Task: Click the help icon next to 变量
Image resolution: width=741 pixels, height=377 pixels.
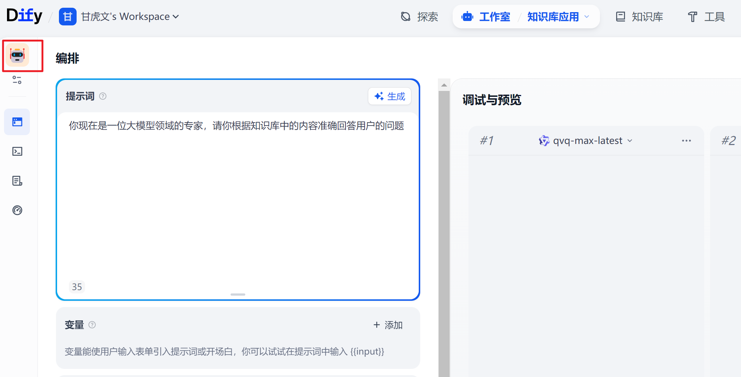Action: pyautogui.click(x=92, y=325)
